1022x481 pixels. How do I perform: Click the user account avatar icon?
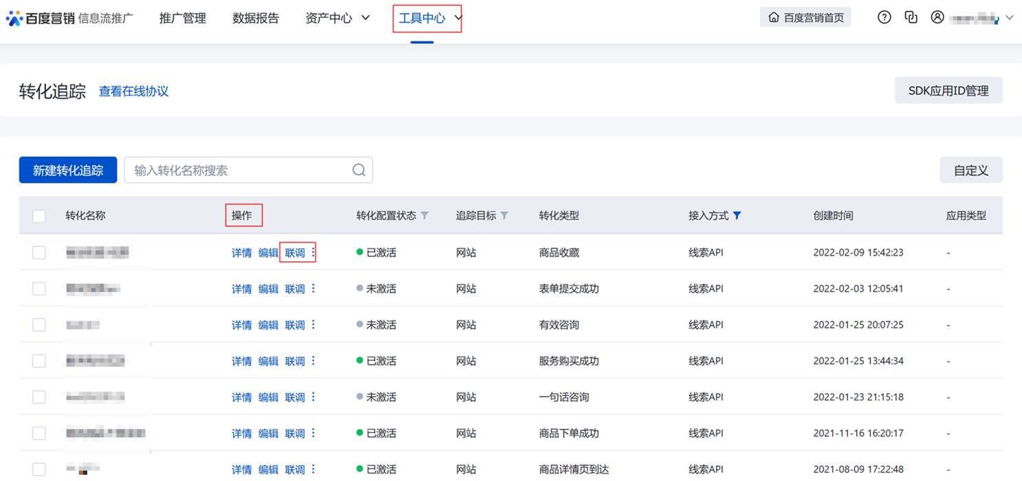tap(937, 18)
